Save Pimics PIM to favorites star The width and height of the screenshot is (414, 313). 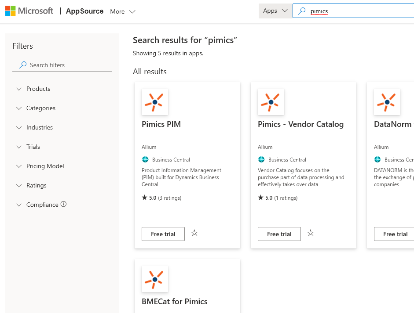point(194,233)
